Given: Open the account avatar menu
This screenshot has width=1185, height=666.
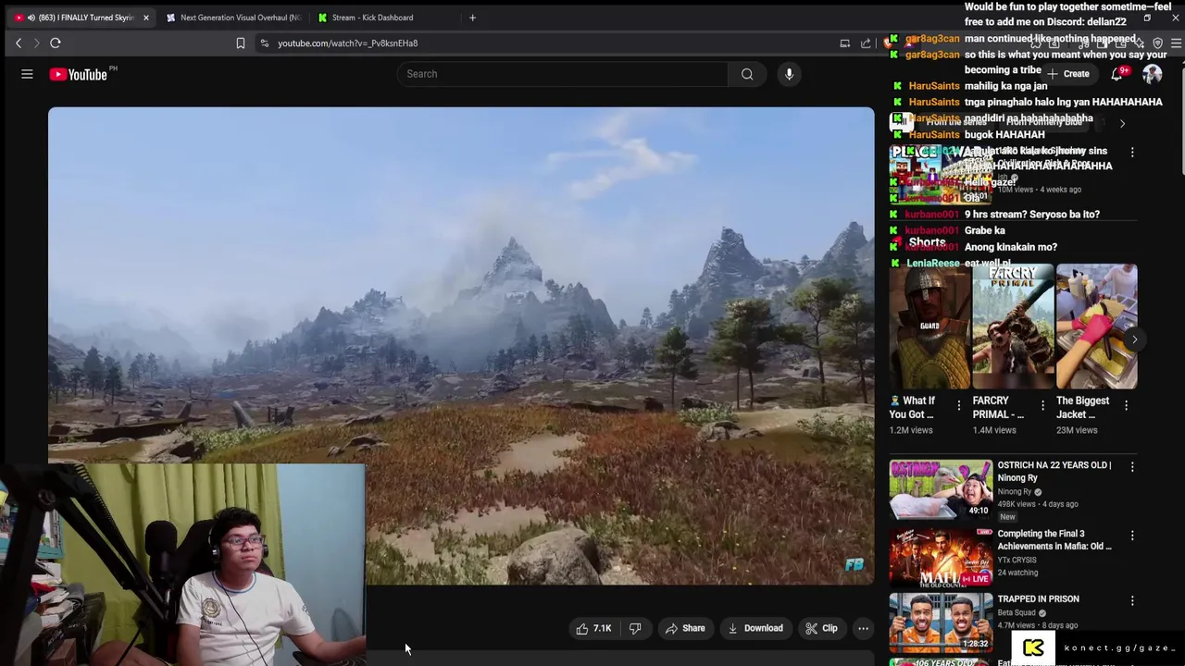Looking at the screenshot, I should [1152, 74].
